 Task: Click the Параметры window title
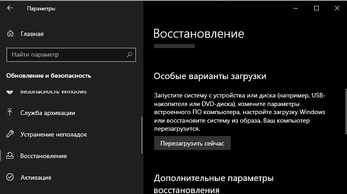point(41,9)
